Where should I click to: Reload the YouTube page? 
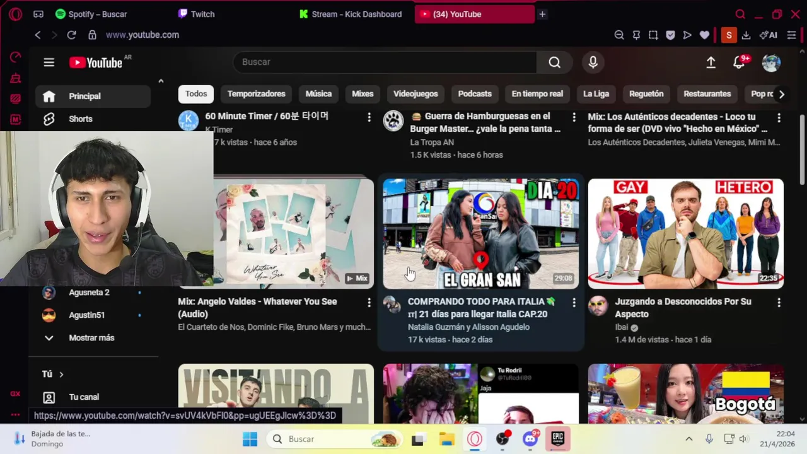pos(71,35)
